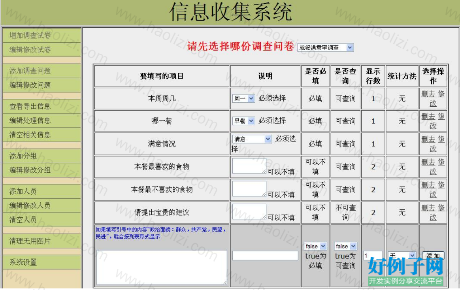Click the 不可查询 cell
460x290 pixels.
pos(345,213)
